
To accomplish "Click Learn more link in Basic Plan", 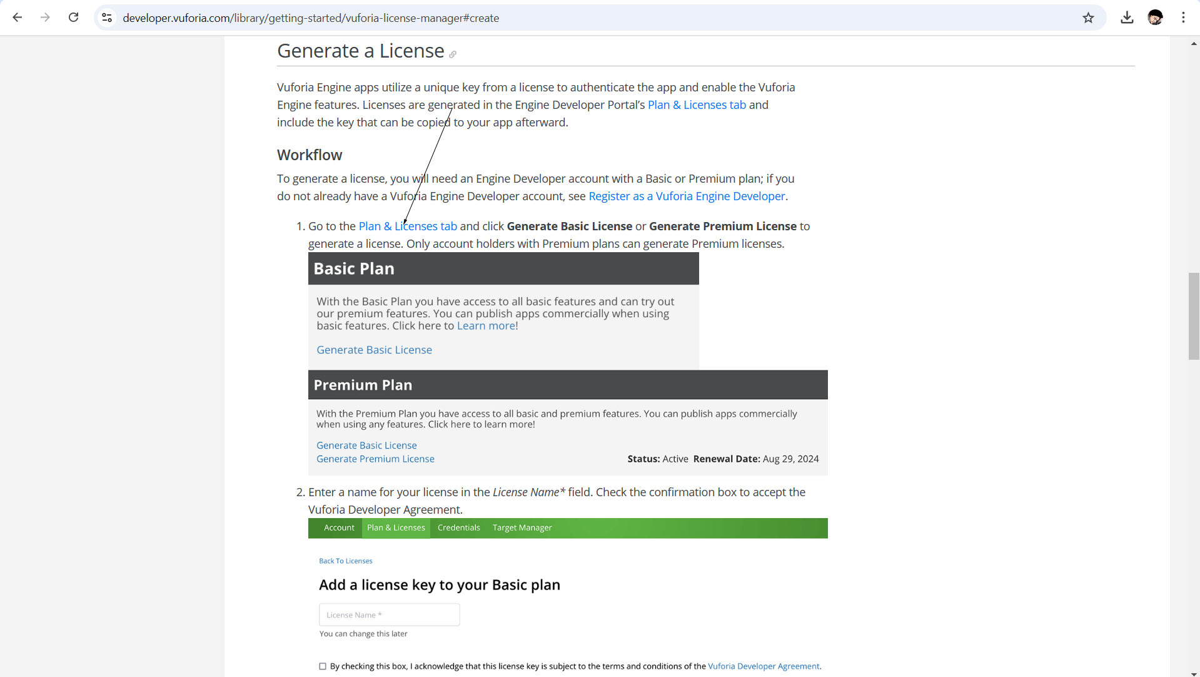I will [486, 325].
